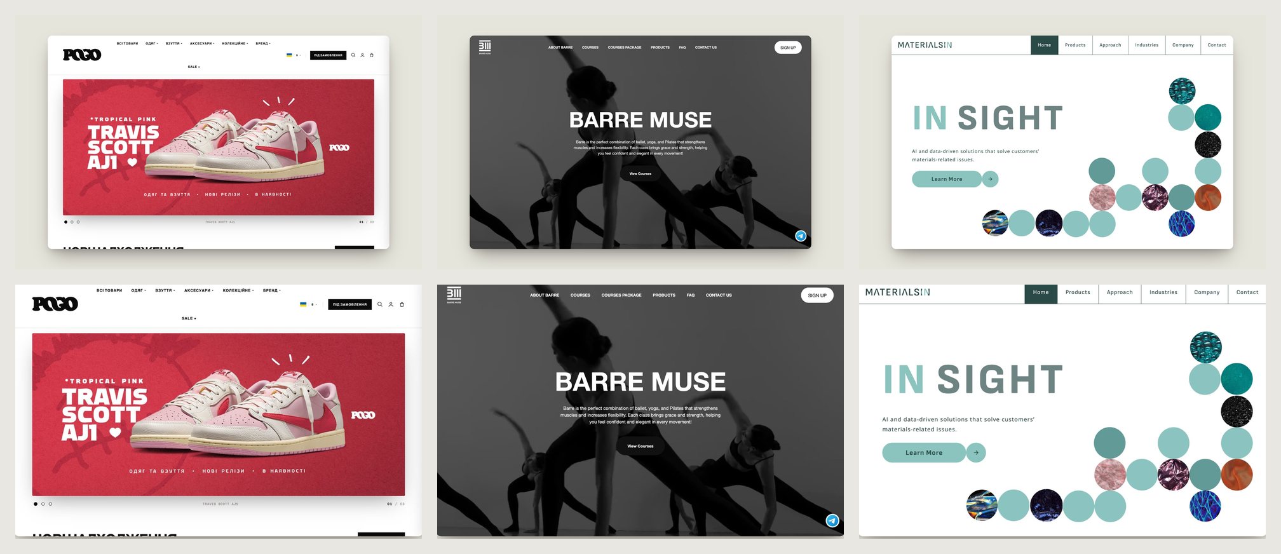Screen dimensions: 1281x554
Task: Click the POGO logo in the larger shop preview
Action: pyautogui.click(x=55, y=304)
